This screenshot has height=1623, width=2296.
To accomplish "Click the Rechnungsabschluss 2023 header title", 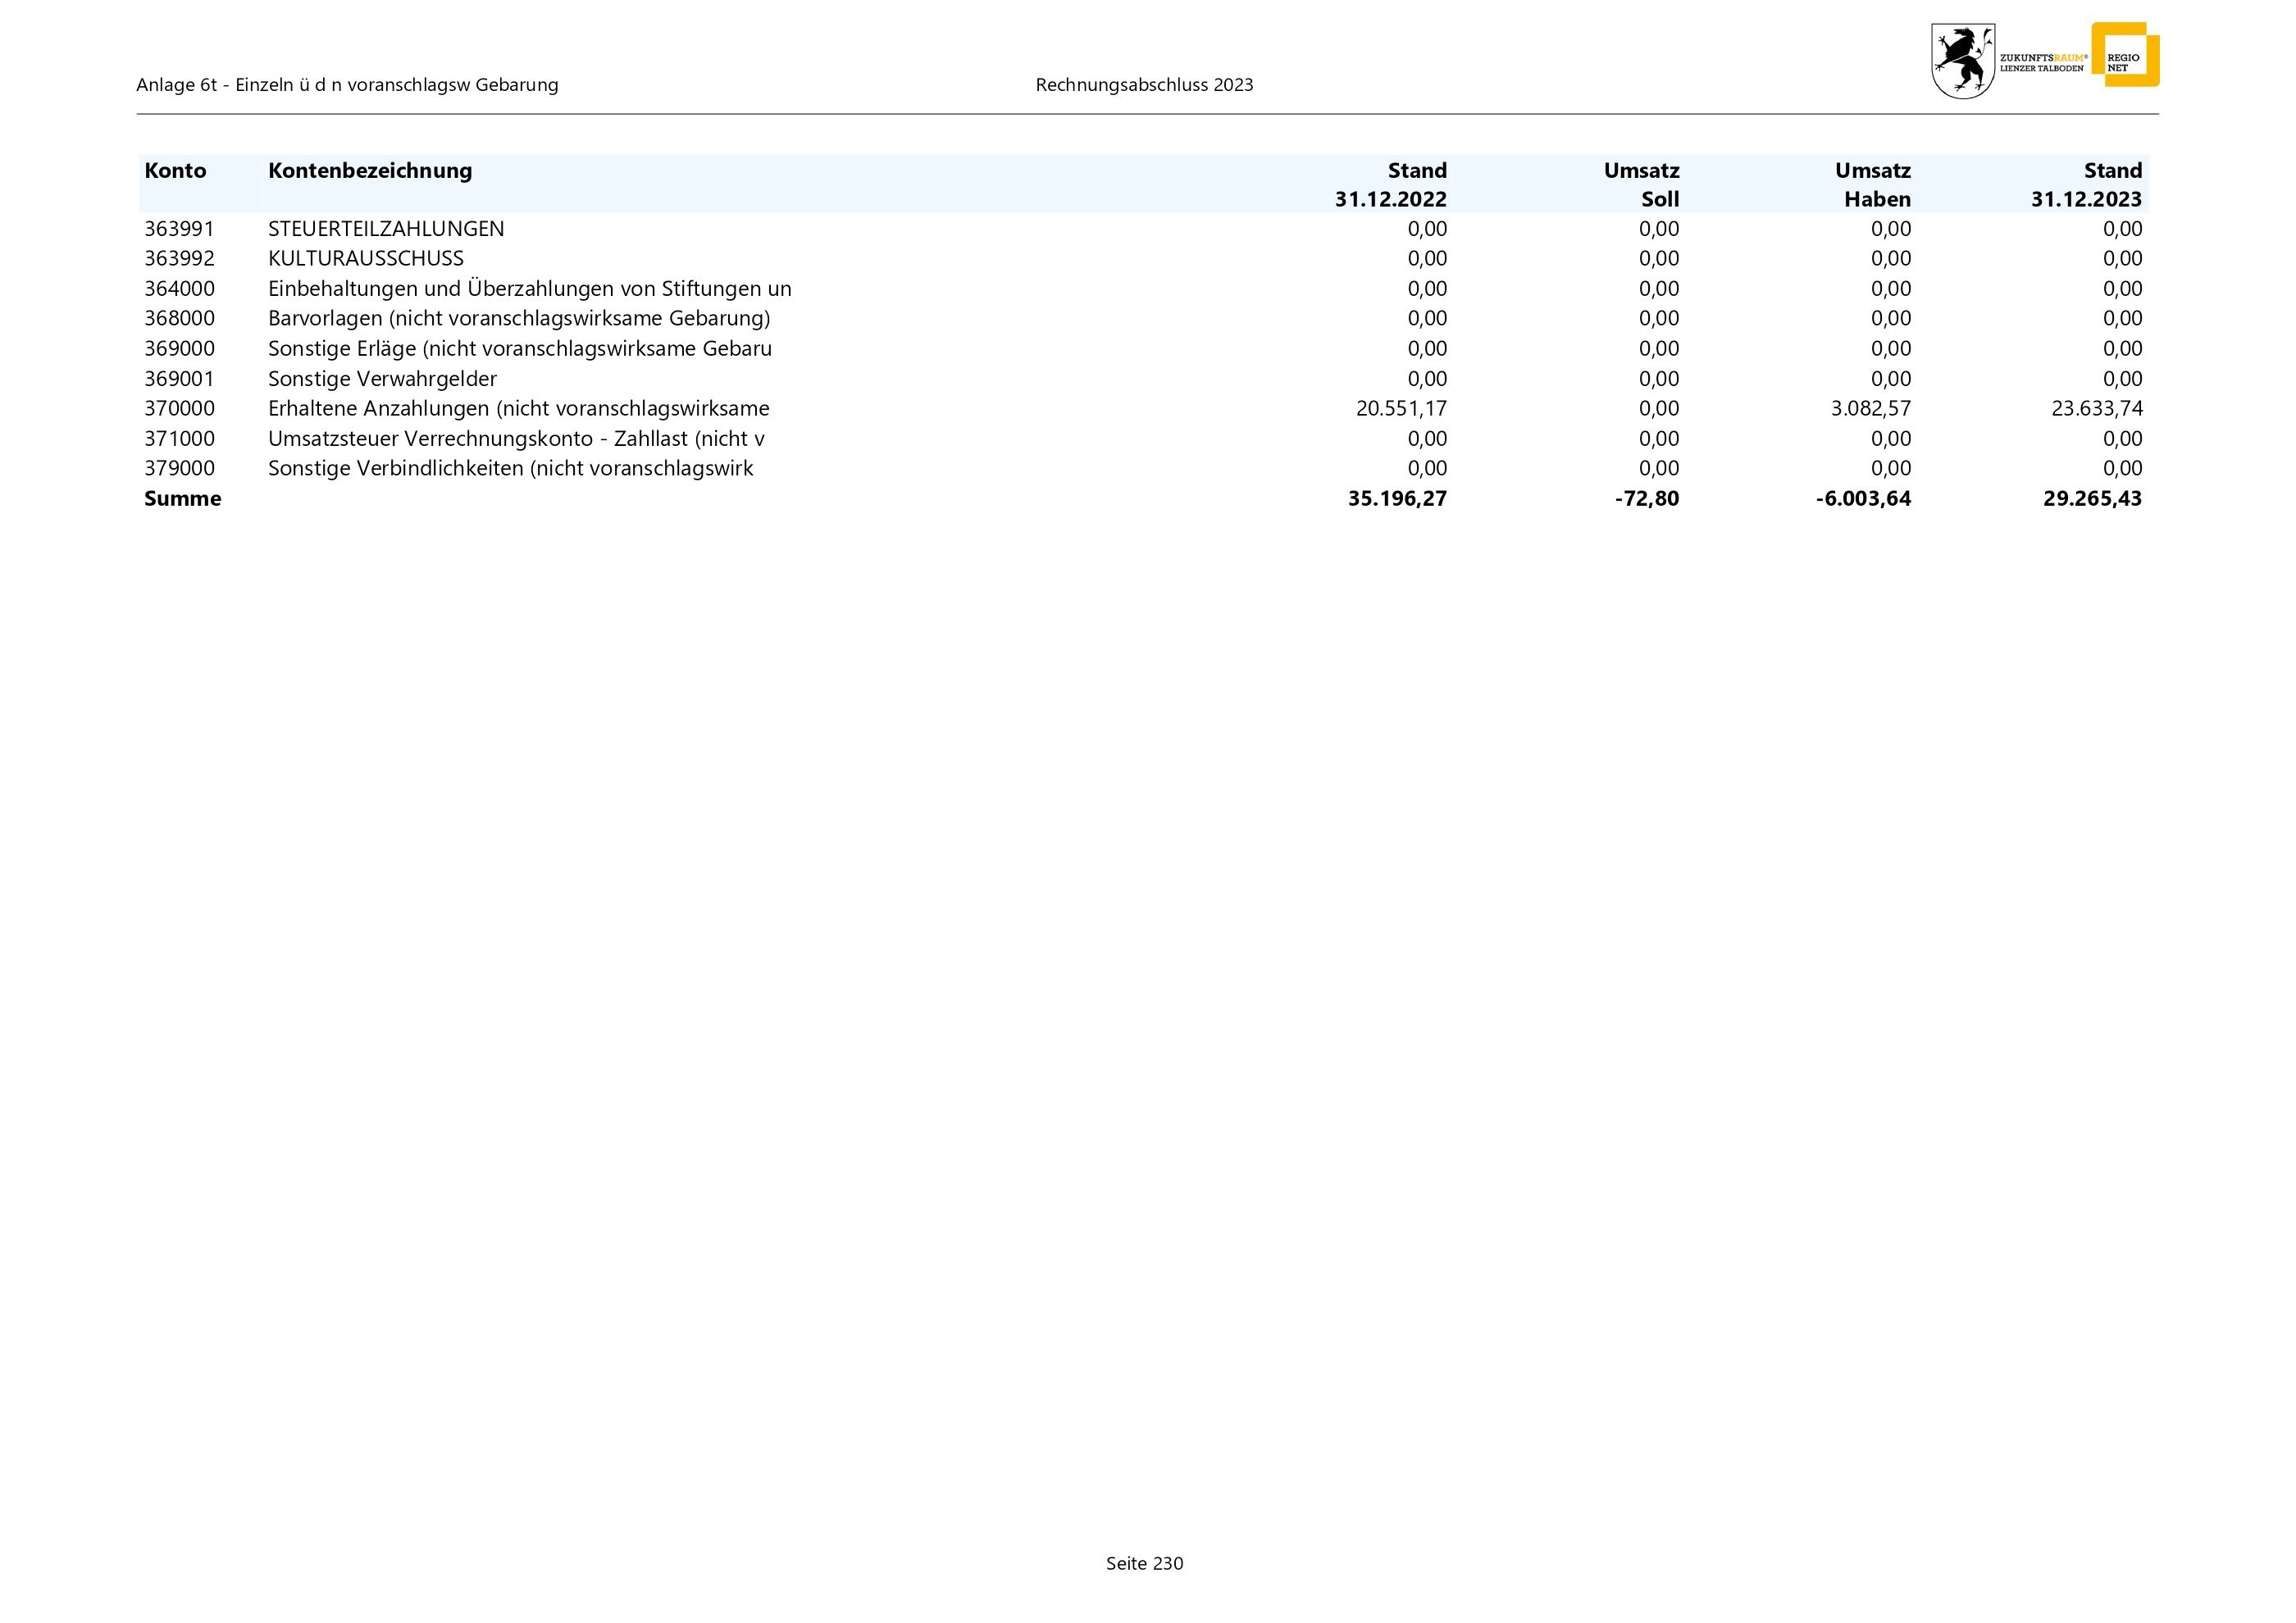I will click(1144, 86).
